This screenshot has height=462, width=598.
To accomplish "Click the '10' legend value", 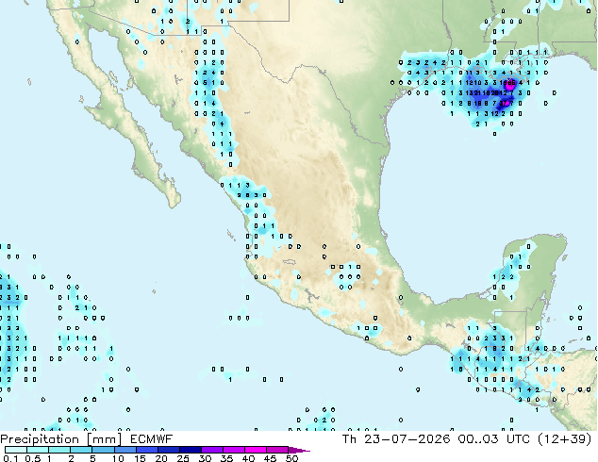I will (x=118, y=458).
